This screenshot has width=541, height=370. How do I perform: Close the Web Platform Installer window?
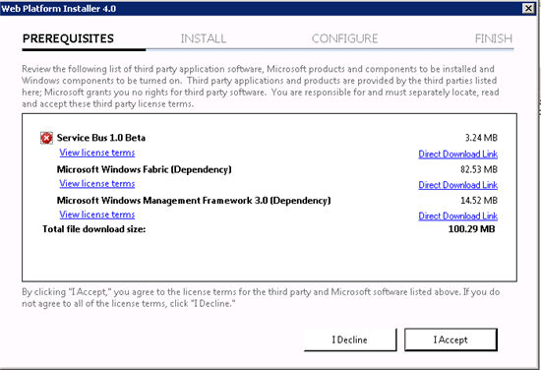click(x=528, y=8)
